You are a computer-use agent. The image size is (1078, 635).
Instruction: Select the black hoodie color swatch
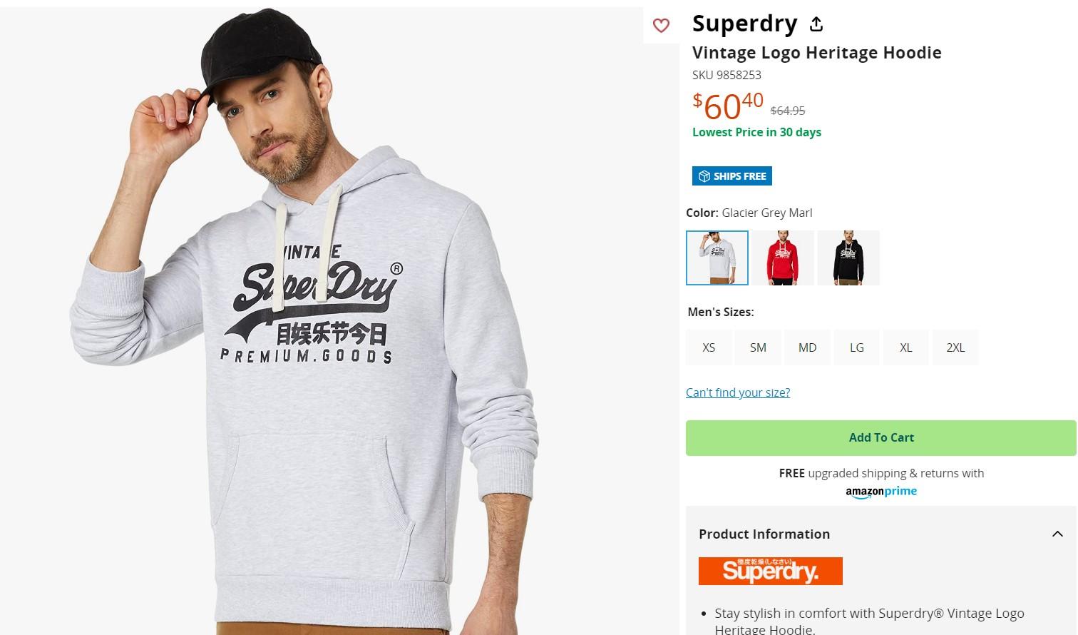coord(848,258)
